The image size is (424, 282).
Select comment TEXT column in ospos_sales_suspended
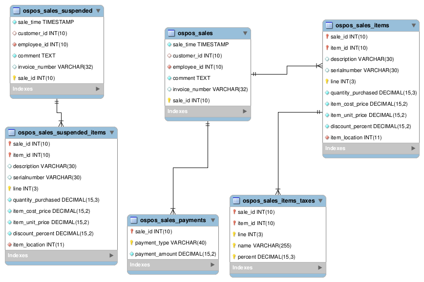coord(37,56)
